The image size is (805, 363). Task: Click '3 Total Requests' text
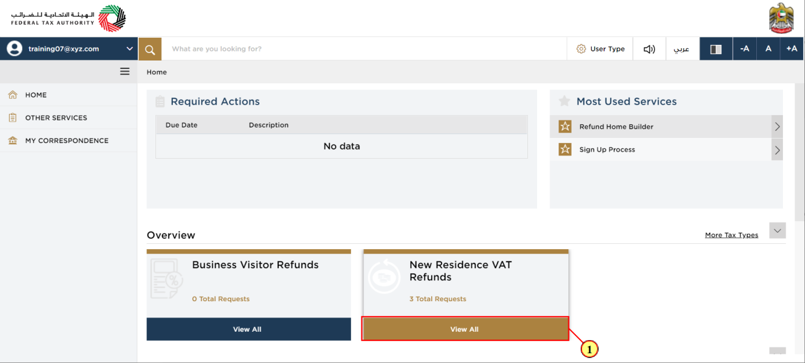438,299
